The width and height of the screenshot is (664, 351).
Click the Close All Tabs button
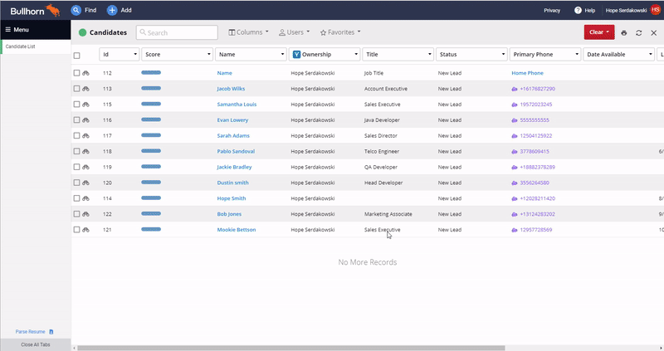coord(35,344)
